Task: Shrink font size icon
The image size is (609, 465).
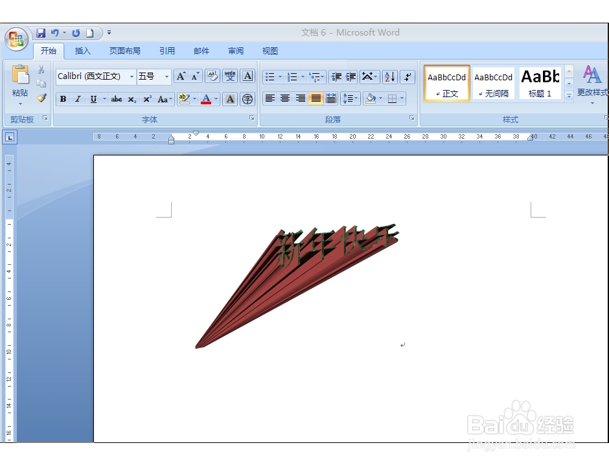Action: click(196, 76)
